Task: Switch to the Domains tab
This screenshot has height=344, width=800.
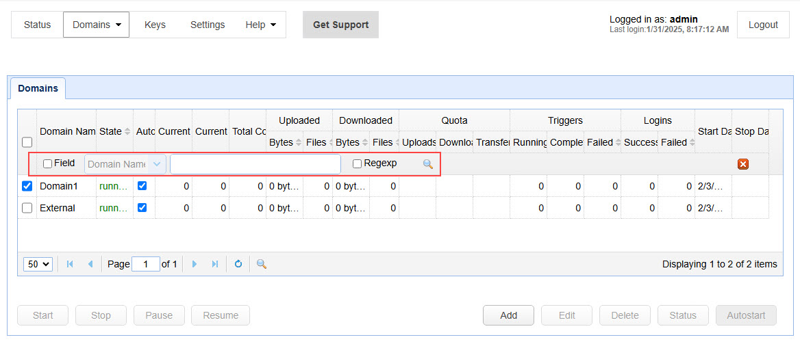Action: click(38, 88)
